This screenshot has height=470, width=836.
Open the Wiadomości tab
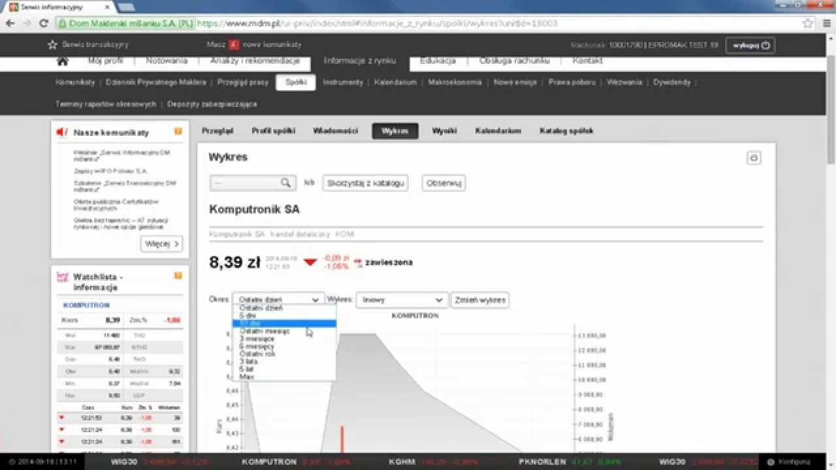[336, 131]
